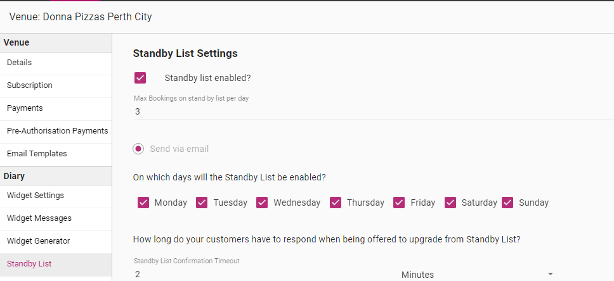The image size is (614, 281).
Task: Click the Max Bookings per day field
Action: click(368, 111)
